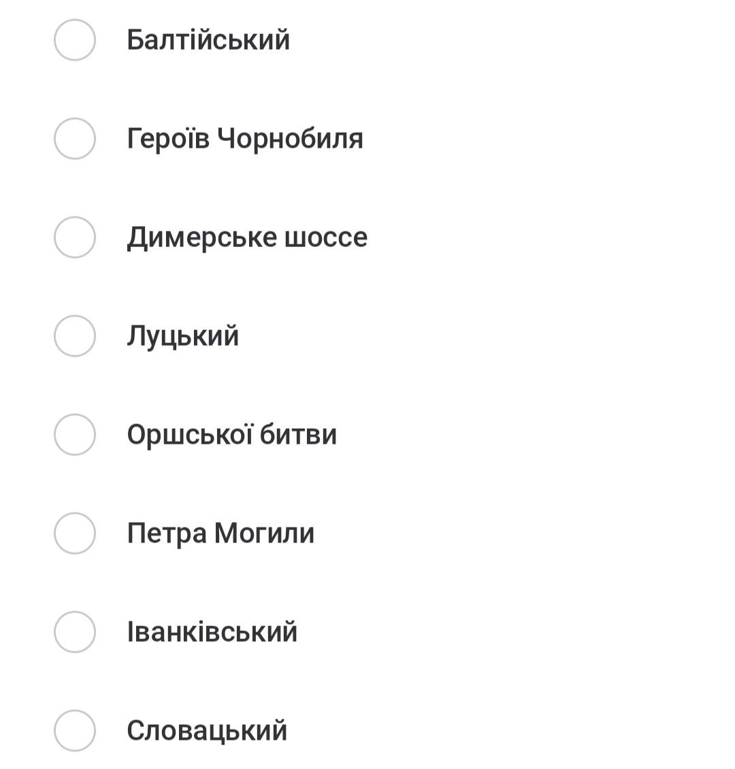
Task: Click the Димерське шосе label text
Action: [247, 238]
